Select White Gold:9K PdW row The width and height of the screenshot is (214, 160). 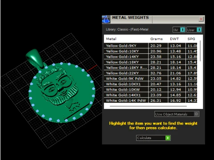pyautogui.click(x=150, y=79)
